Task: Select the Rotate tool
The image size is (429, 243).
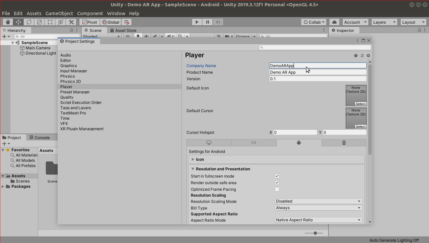Action: (29, 22)
